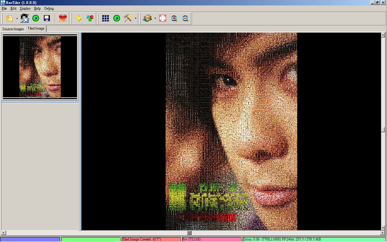Image resolution: width=387 pixels, height=242 pixels.
Task: Click the yellow lightning bolt icon
Action: [79, 18]
